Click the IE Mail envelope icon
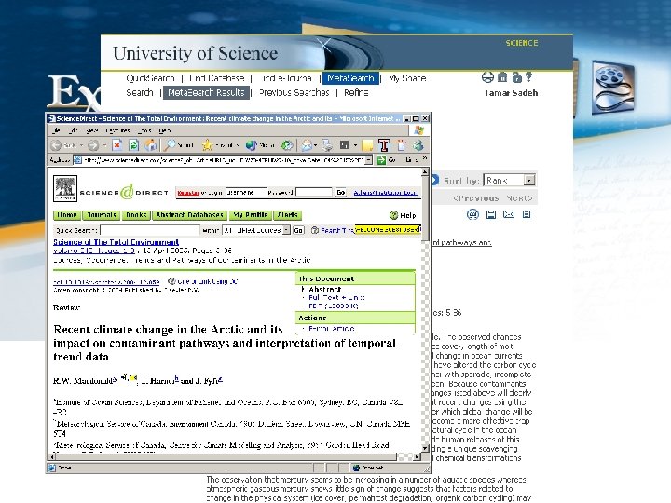This screenshot has width=671, height=503. [x=307, y=145]
